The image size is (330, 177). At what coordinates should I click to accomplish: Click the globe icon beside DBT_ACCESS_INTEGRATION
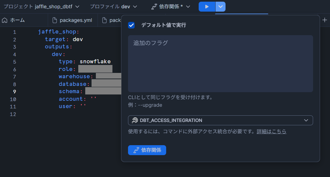click(135, 120)
